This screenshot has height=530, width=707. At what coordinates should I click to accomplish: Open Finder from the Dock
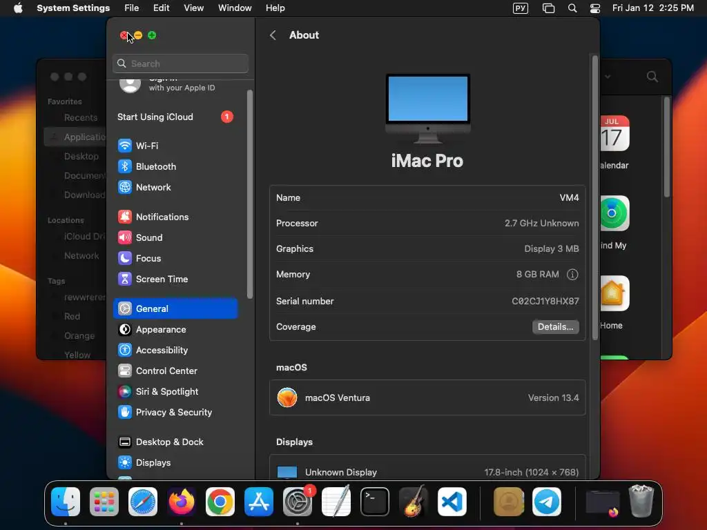tap(66, 502)
